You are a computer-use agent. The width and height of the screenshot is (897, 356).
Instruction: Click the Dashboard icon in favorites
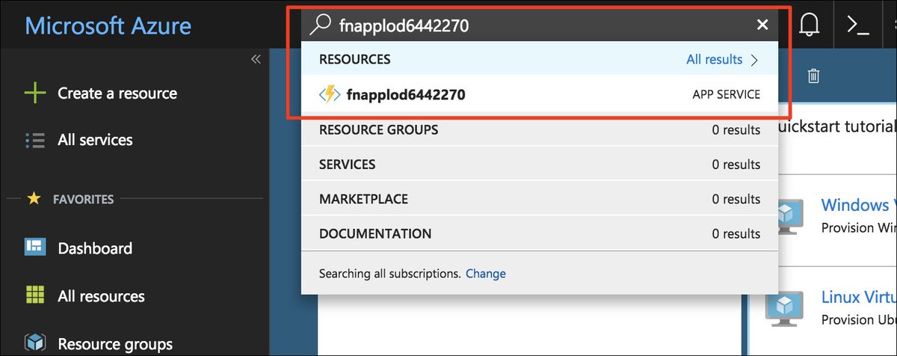point(35,248)
